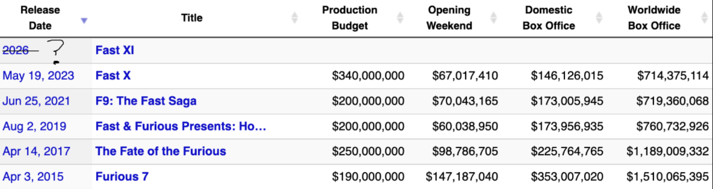Open the Furious 7 movie link
This screenshot has width=713, height=189.
click(122, 176)
